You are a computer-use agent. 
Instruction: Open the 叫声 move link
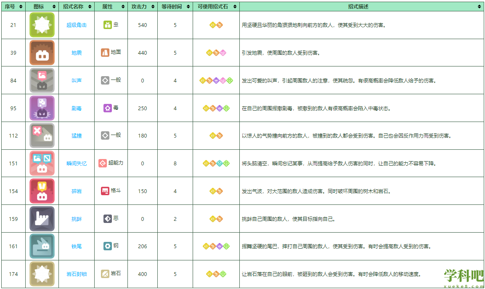pyautogui.click(x=77, y=80)
